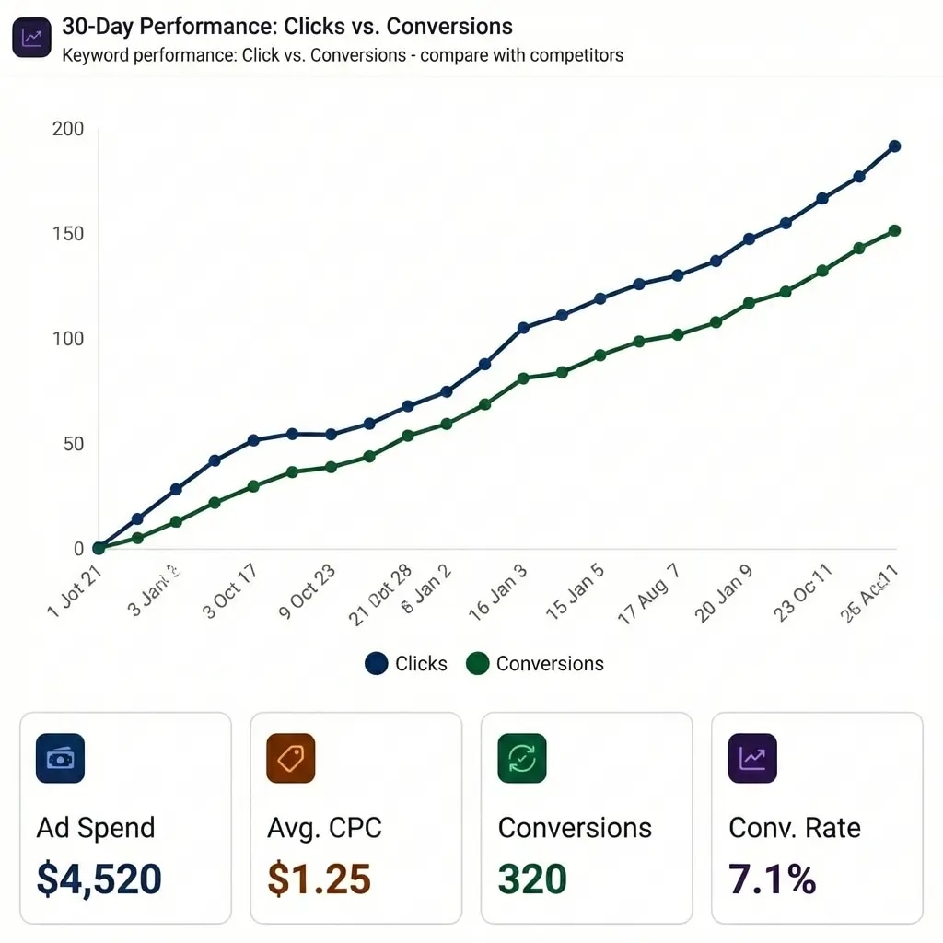Click the last, highest Clicks data point
This screenshot has height=943, width=943.
pyautogui.click(x=894, y=146)
